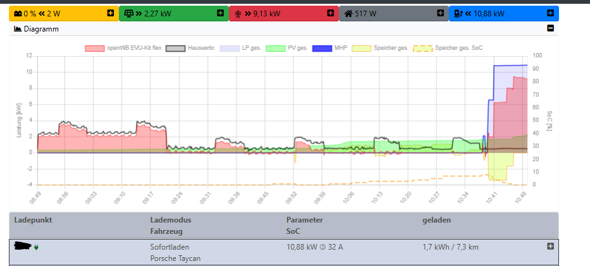Click the power pylon icon in red card
The height and width of the screenshot is (266, 590).
tap(238, 14)
